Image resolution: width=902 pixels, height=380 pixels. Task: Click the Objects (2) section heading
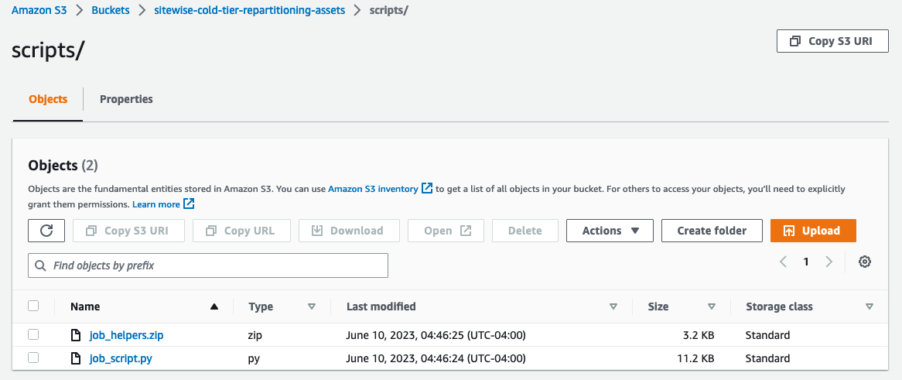point(63,166)
